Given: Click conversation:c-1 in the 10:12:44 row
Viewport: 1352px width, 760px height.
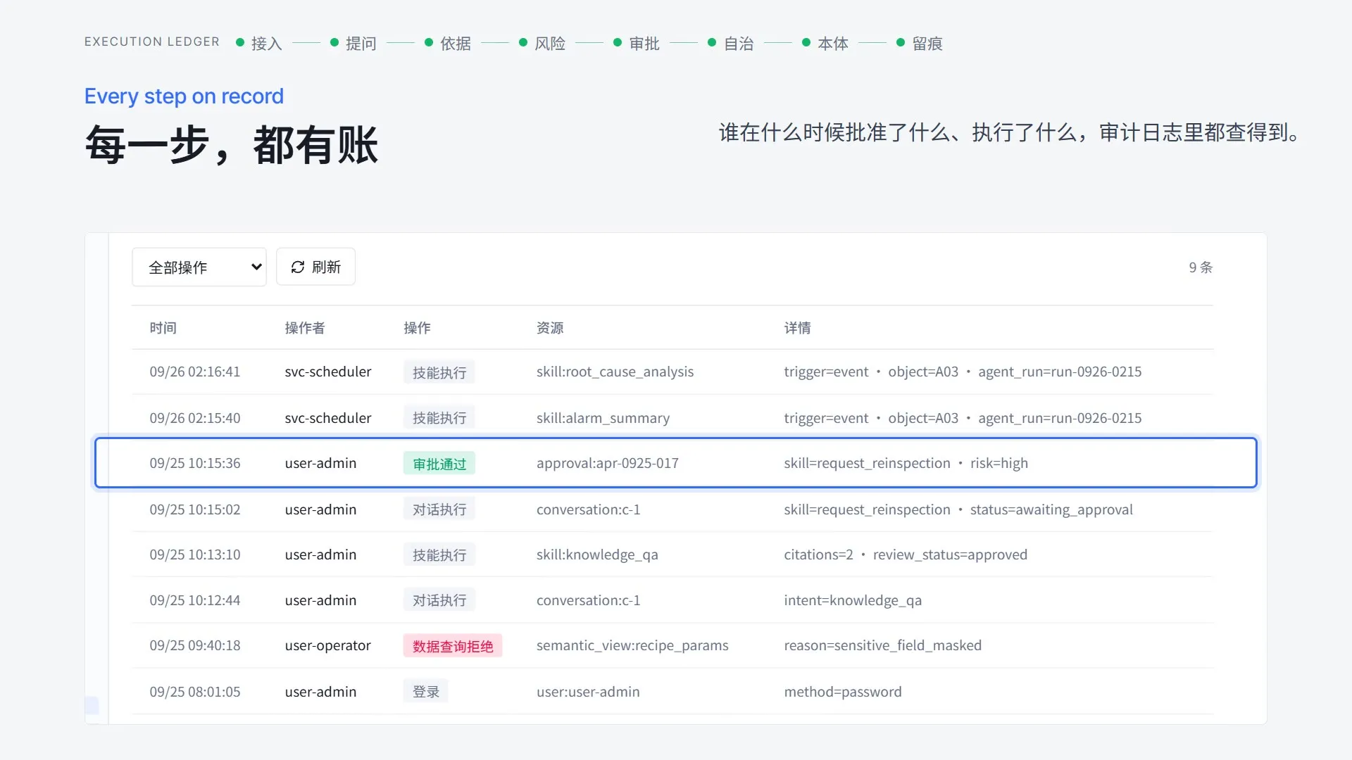Looking at the screenshot, I should 588,600.
